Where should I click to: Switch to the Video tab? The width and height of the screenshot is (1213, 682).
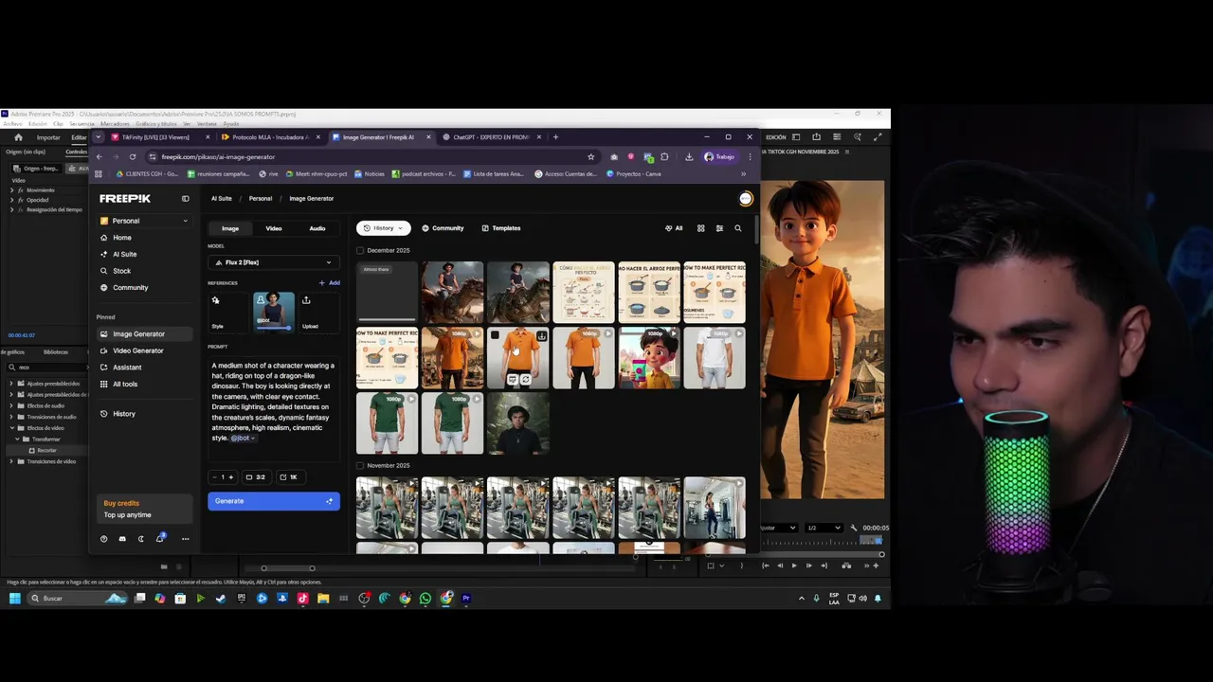[x=274, y=228]
